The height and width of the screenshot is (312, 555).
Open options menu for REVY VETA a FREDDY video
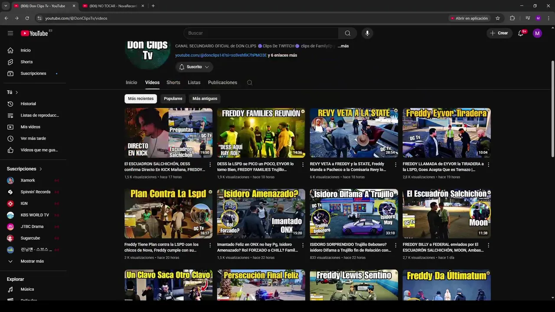pos(395,165)
